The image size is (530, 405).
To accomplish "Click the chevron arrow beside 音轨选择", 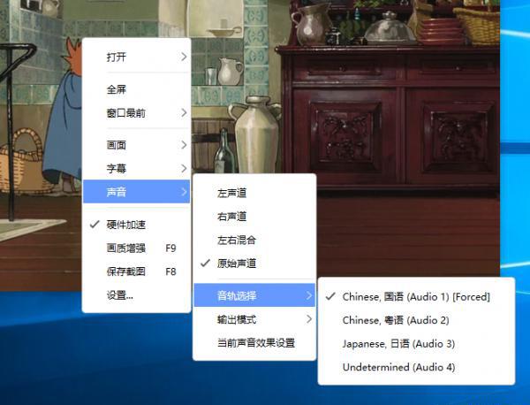I will (309, 295).
